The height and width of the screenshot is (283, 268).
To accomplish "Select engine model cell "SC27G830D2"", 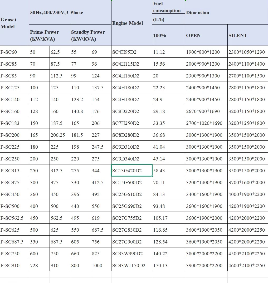I will click(x=132, y=230).
